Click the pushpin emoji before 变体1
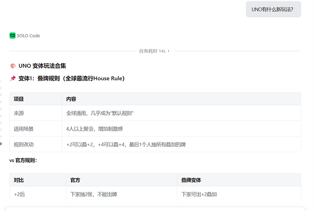314x211 pixels. [13, 78]
